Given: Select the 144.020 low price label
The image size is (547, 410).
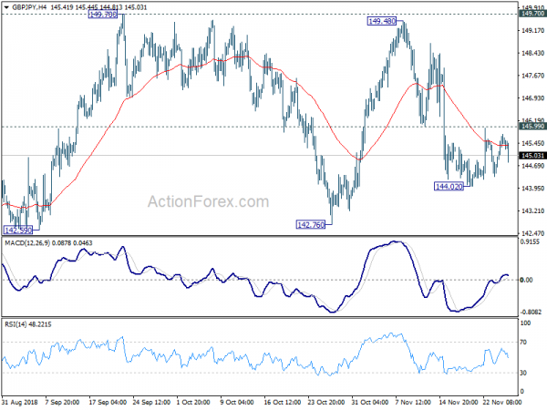Looking at the screenshot, I should [x=449, y=187].
